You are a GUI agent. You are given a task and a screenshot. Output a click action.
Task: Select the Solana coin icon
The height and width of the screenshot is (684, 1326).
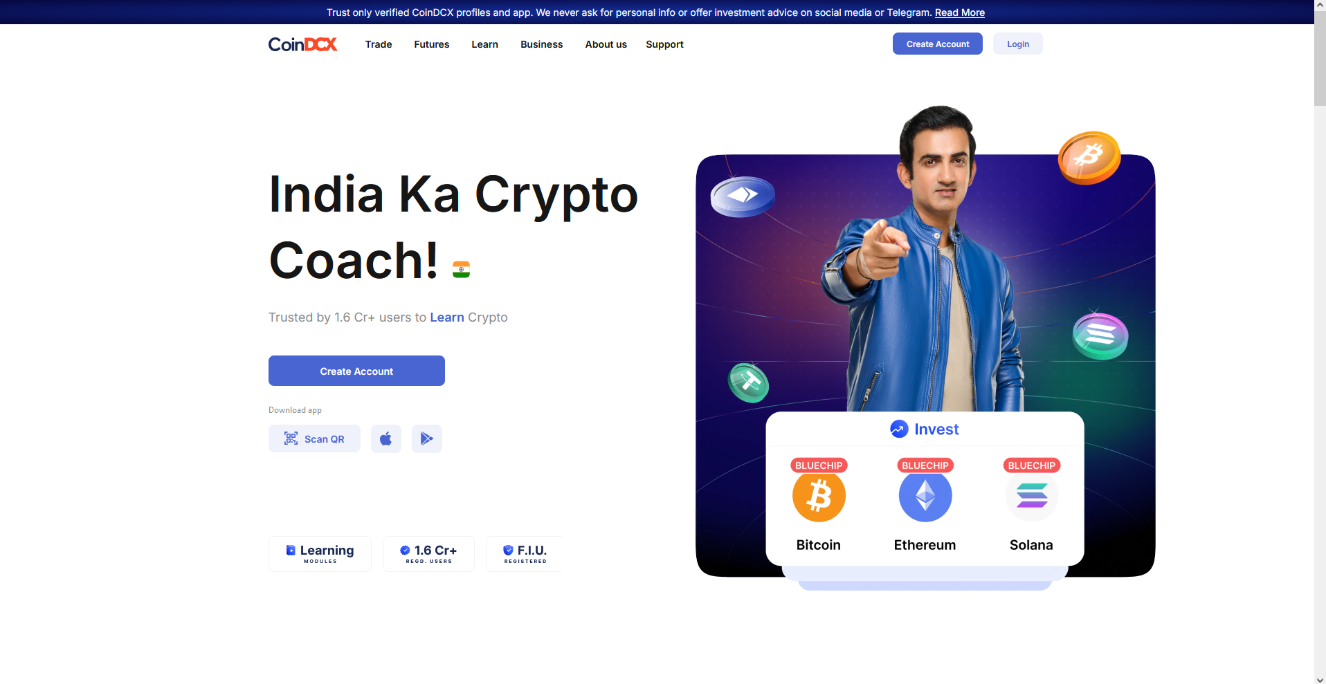pos(1032,496)
